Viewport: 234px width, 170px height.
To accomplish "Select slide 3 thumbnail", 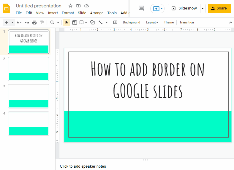I will (29, 96).
